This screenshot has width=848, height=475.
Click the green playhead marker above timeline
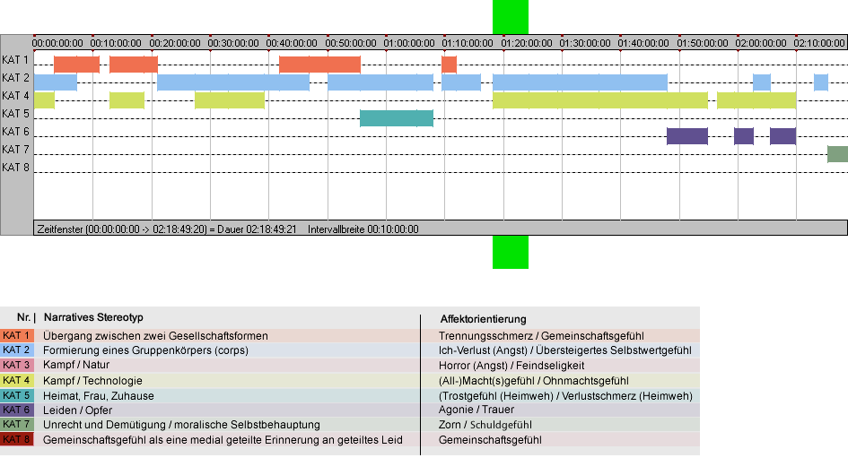tap(511, 17)
